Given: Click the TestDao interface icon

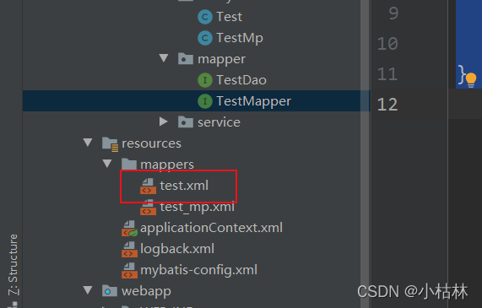Looking at the screenshot, I should pyautogui.click(x=205, y=80).
